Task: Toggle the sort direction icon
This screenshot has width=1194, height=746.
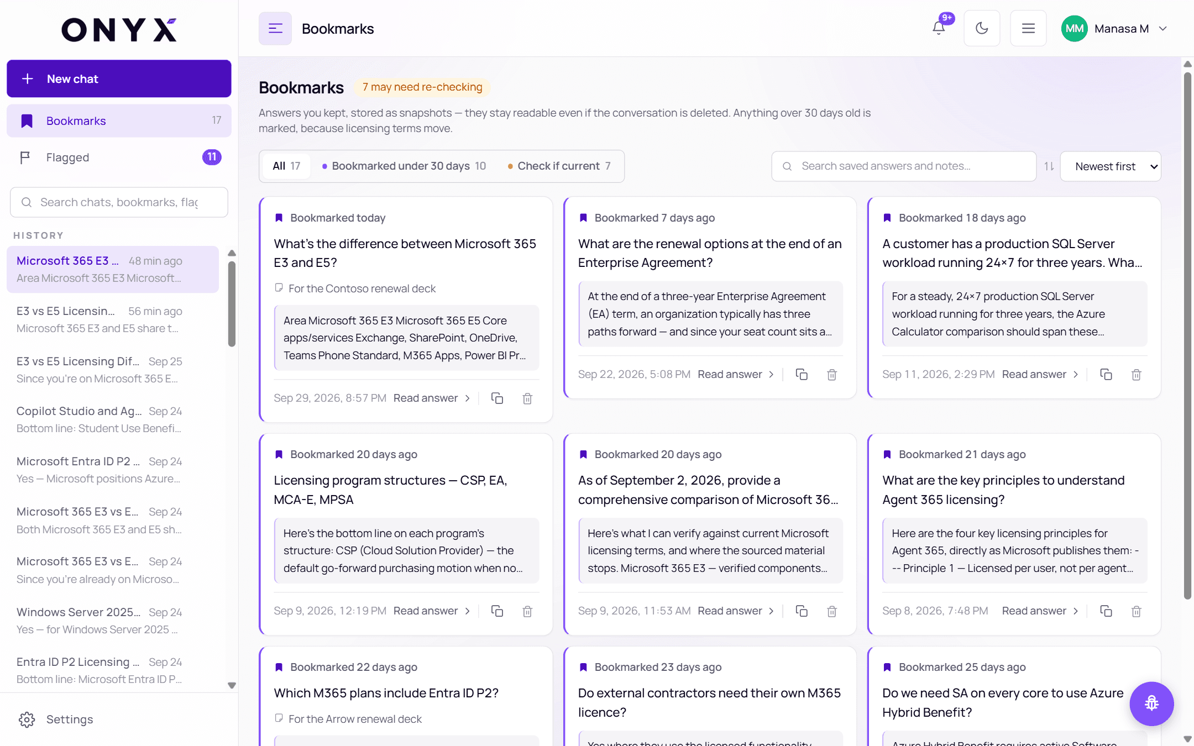Action: tap(1049, 166)
